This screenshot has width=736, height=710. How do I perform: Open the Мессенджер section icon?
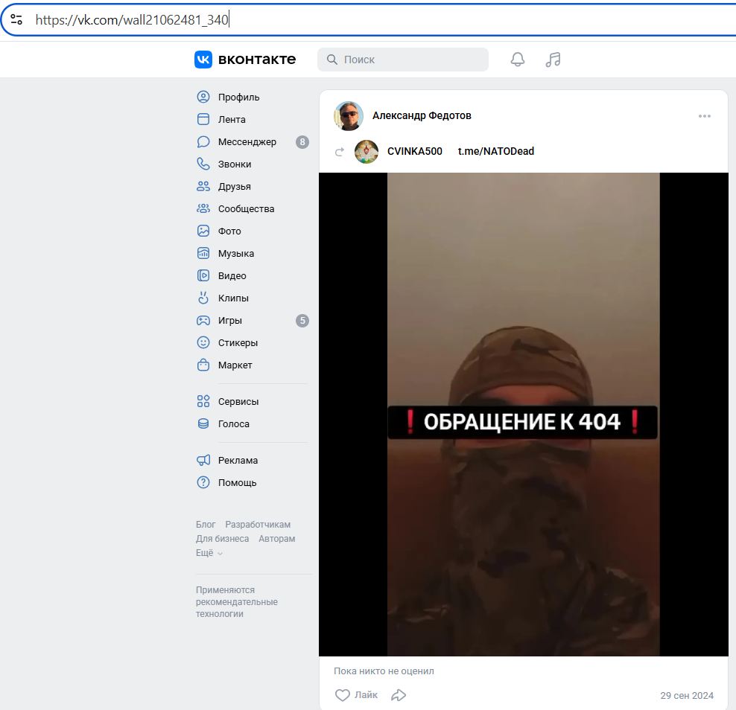(203, 141)
